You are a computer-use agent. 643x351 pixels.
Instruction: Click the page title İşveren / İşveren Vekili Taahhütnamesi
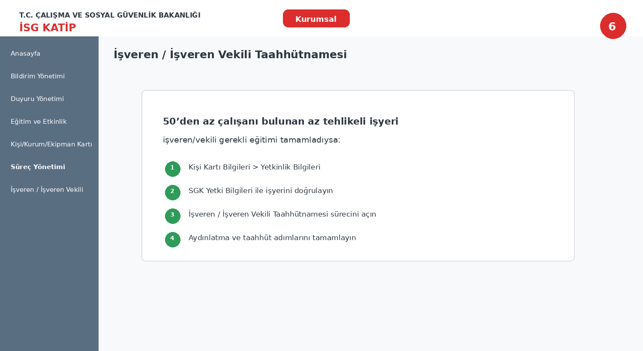point(230,55)
